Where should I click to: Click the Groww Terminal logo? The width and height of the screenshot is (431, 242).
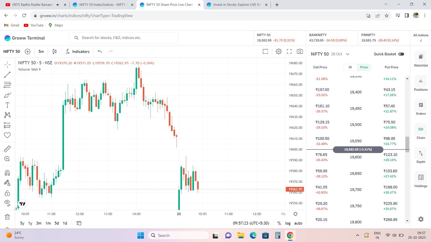tap(25, 38)
